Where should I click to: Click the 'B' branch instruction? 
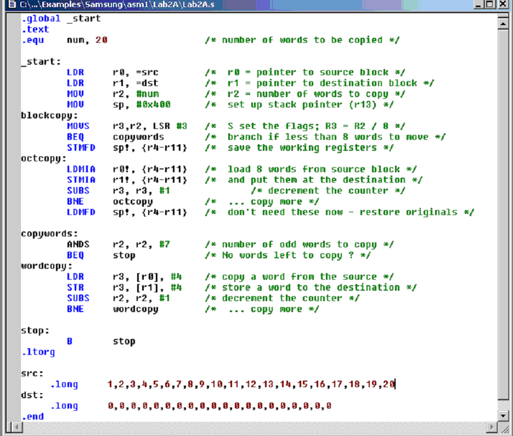[x=70, y=342]
